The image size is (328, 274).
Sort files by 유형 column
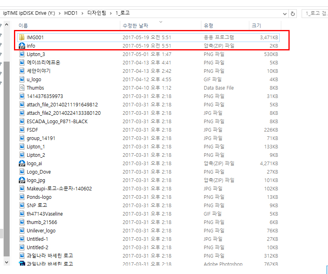(x=209, y=26)
